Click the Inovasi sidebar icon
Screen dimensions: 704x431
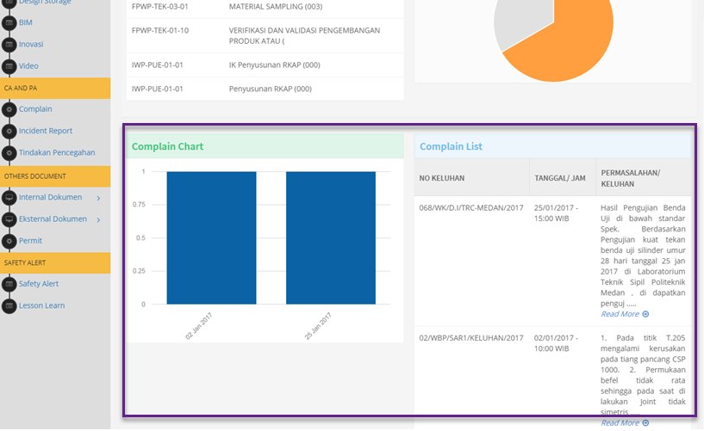[9, 45]
